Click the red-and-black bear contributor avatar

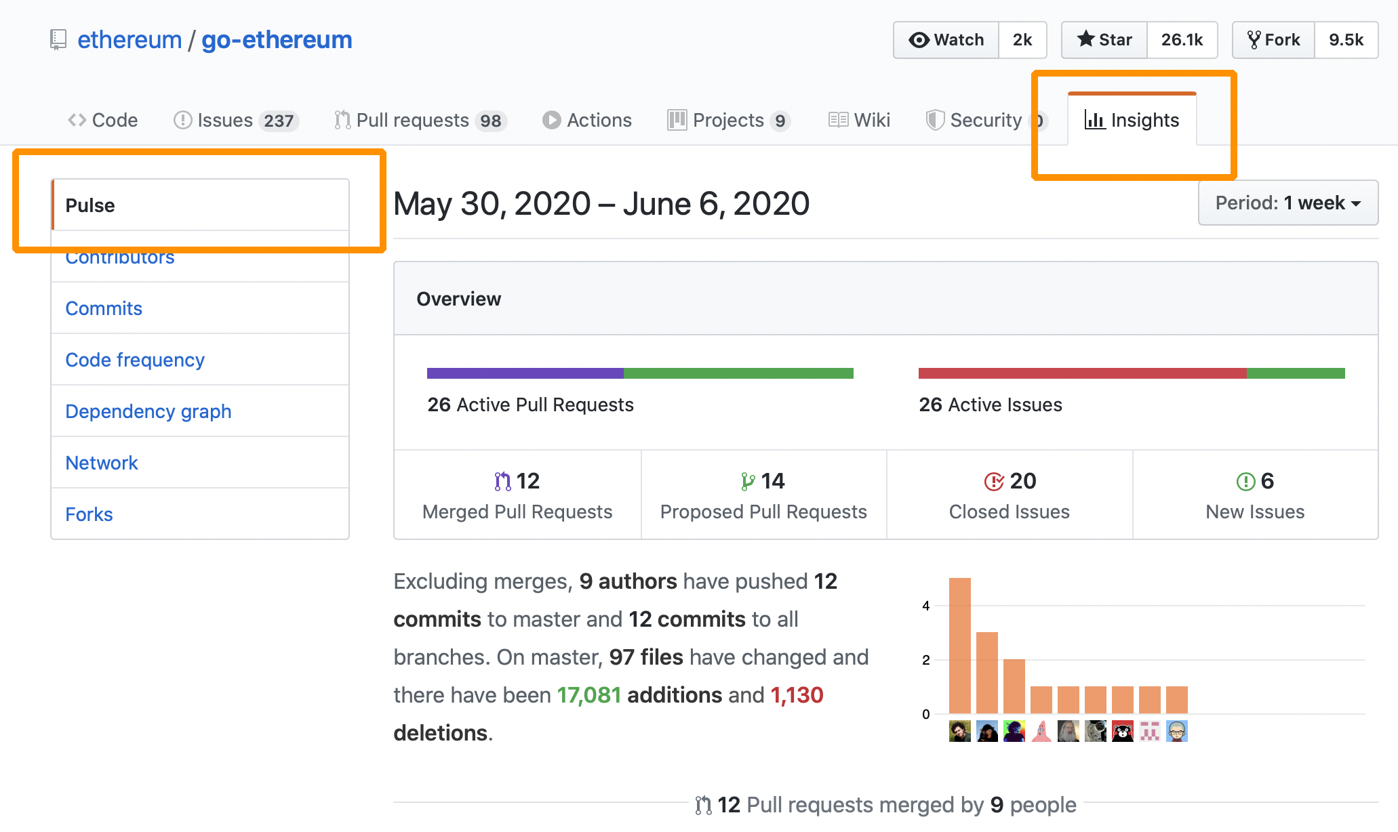[x=1123, y=731]
